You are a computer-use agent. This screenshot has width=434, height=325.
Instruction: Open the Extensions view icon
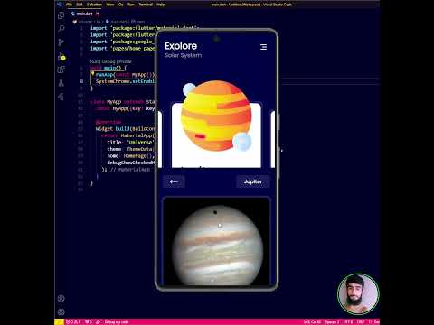coord(61,70)
